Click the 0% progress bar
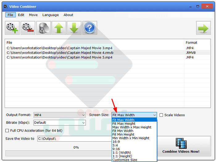216x162 pixels. [x=58, y=153]
